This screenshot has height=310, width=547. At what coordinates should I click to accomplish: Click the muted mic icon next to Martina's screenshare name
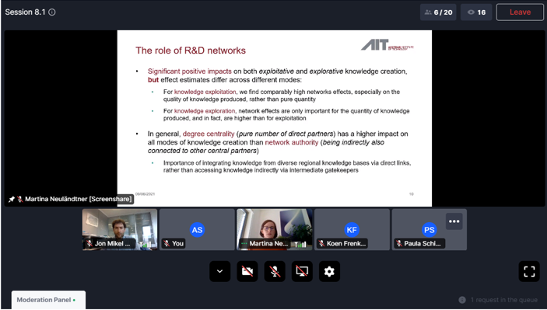coord(20,199)
